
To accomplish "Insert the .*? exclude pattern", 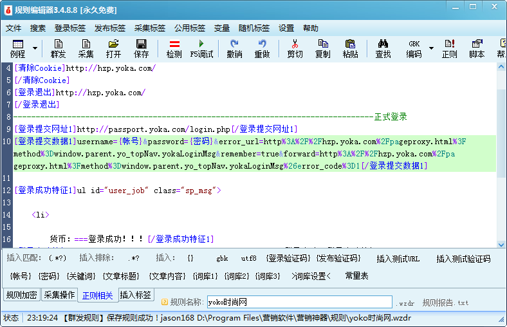I will pos(134,258).
